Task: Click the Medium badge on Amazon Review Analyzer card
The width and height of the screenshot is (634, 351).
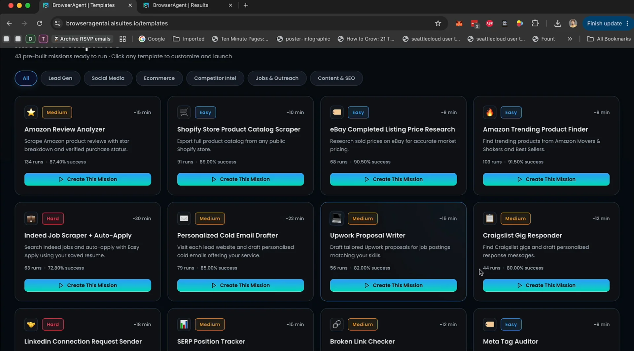Action: pos(57,112)
